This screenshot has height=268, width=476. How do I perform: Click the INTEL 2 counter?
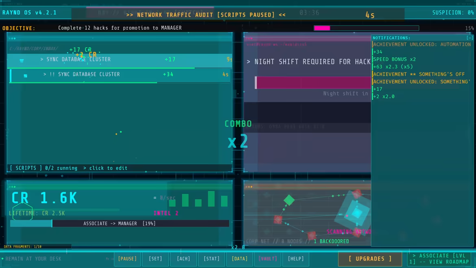coord(166,213)
